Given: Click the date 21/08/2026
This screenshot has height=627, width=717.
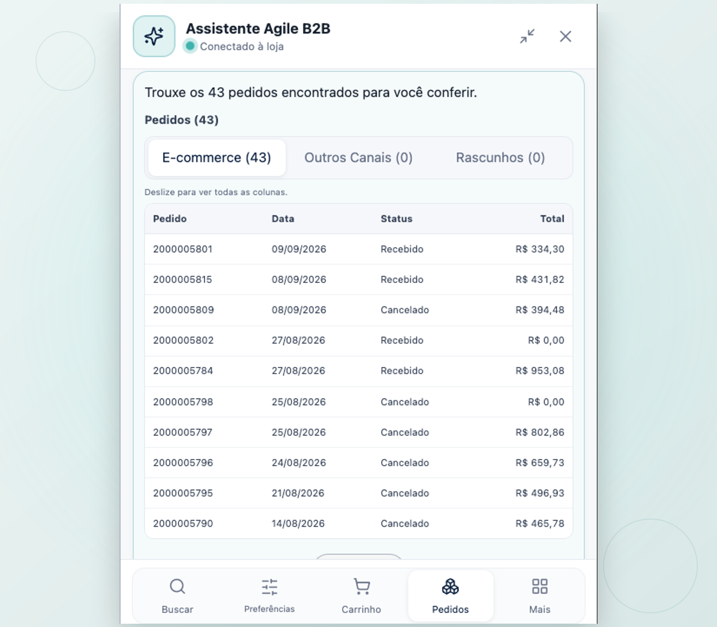Looking at the screenshot, I should click(298, 493).
